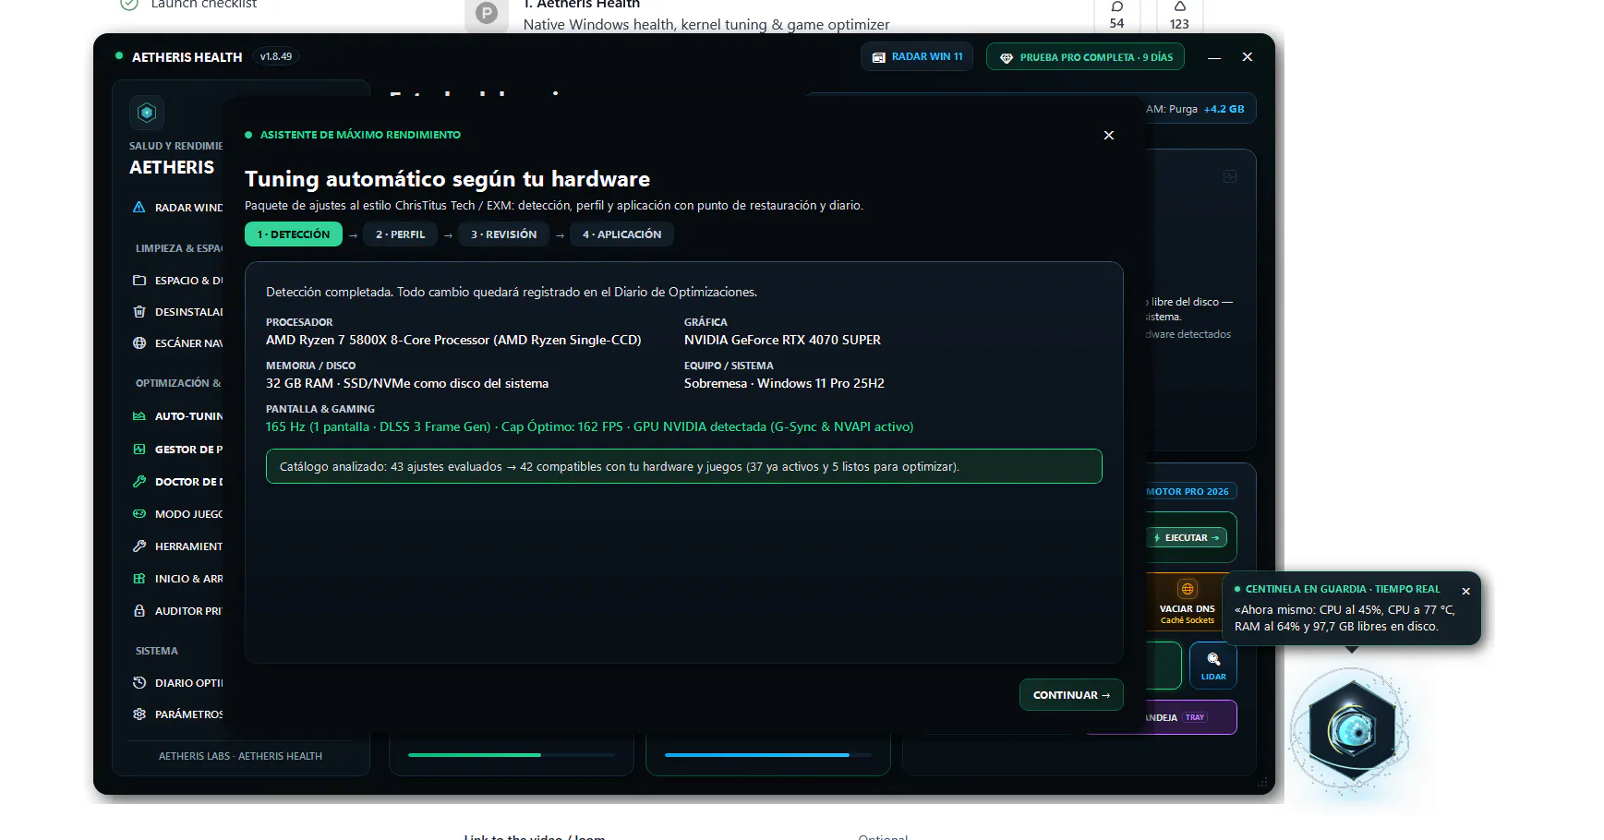The image size is (1604, 840).
Task: Click the Continuar button
Action: tap(1071, 695)
